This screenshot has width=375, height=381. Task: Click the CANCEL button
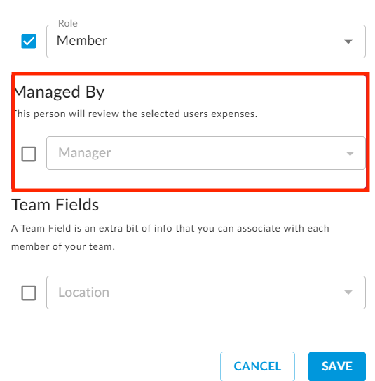coord(257,366)
